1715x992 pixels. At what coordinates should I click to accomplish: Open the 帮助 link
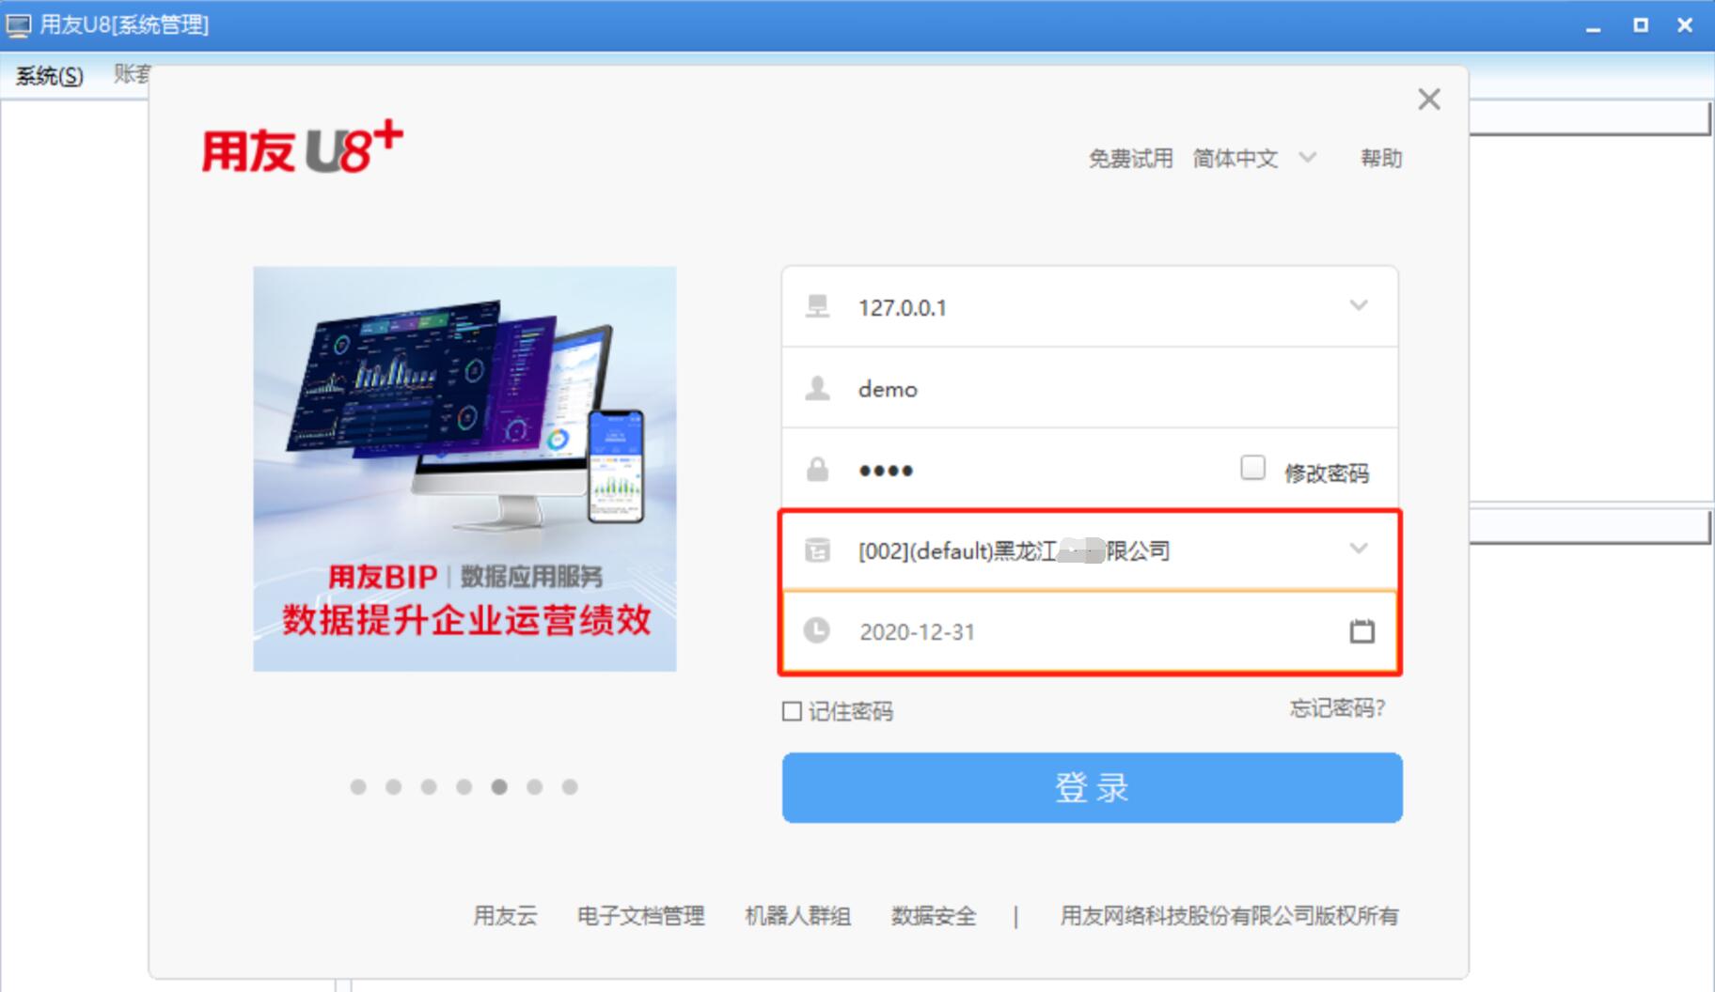[x=1381, y=159]
